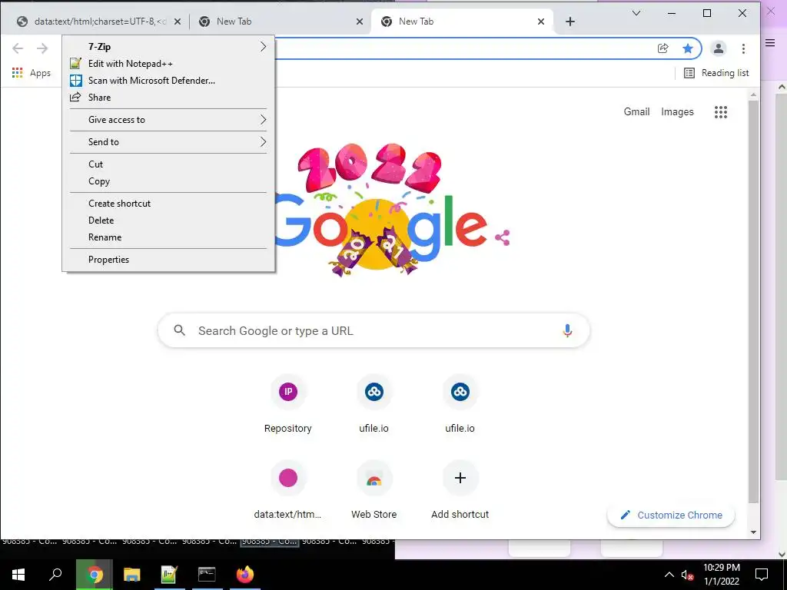This screenshot has height=590, width=787.
Task: Open the Web Store shortcut tile
Action: pos(374,489)
